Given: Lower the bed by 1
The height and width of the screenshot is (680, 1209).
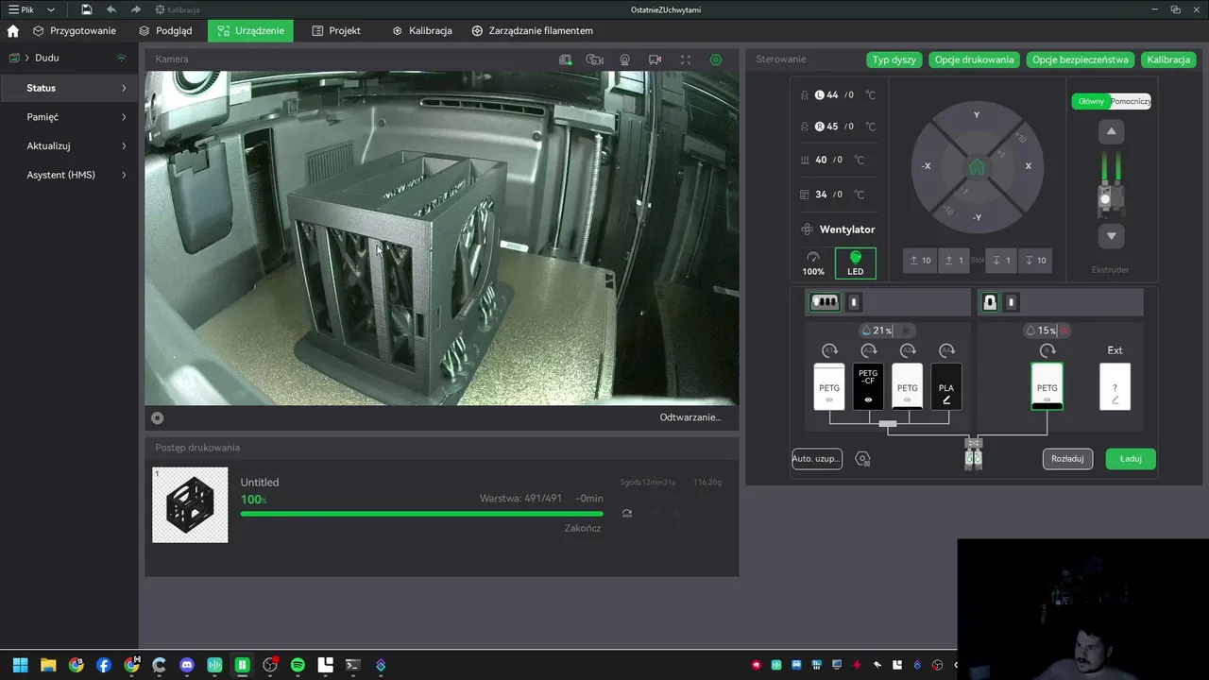Looking at the screenshot, I should click(x=1002, y=261).
